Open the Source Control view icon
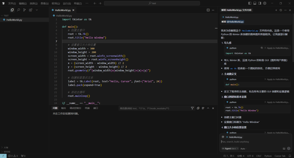This screenshot has width=294, height=158. point(24,10)
